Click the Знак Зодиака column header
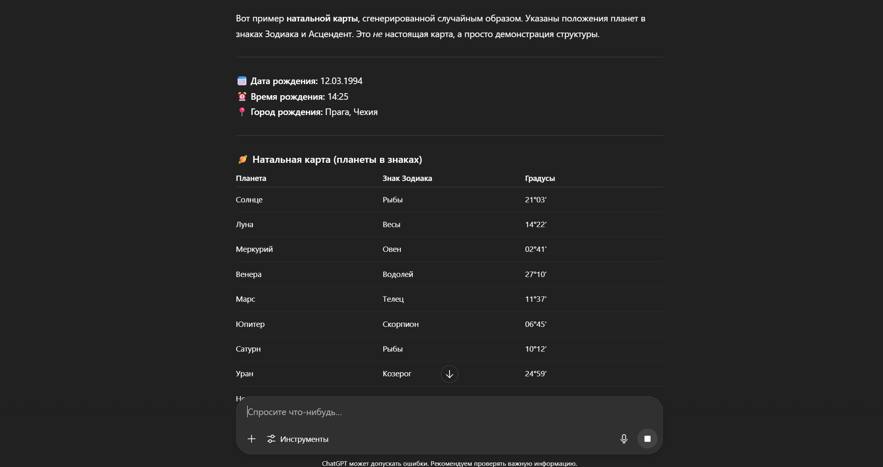Viewport: 883px width, 467px height. 407,178
